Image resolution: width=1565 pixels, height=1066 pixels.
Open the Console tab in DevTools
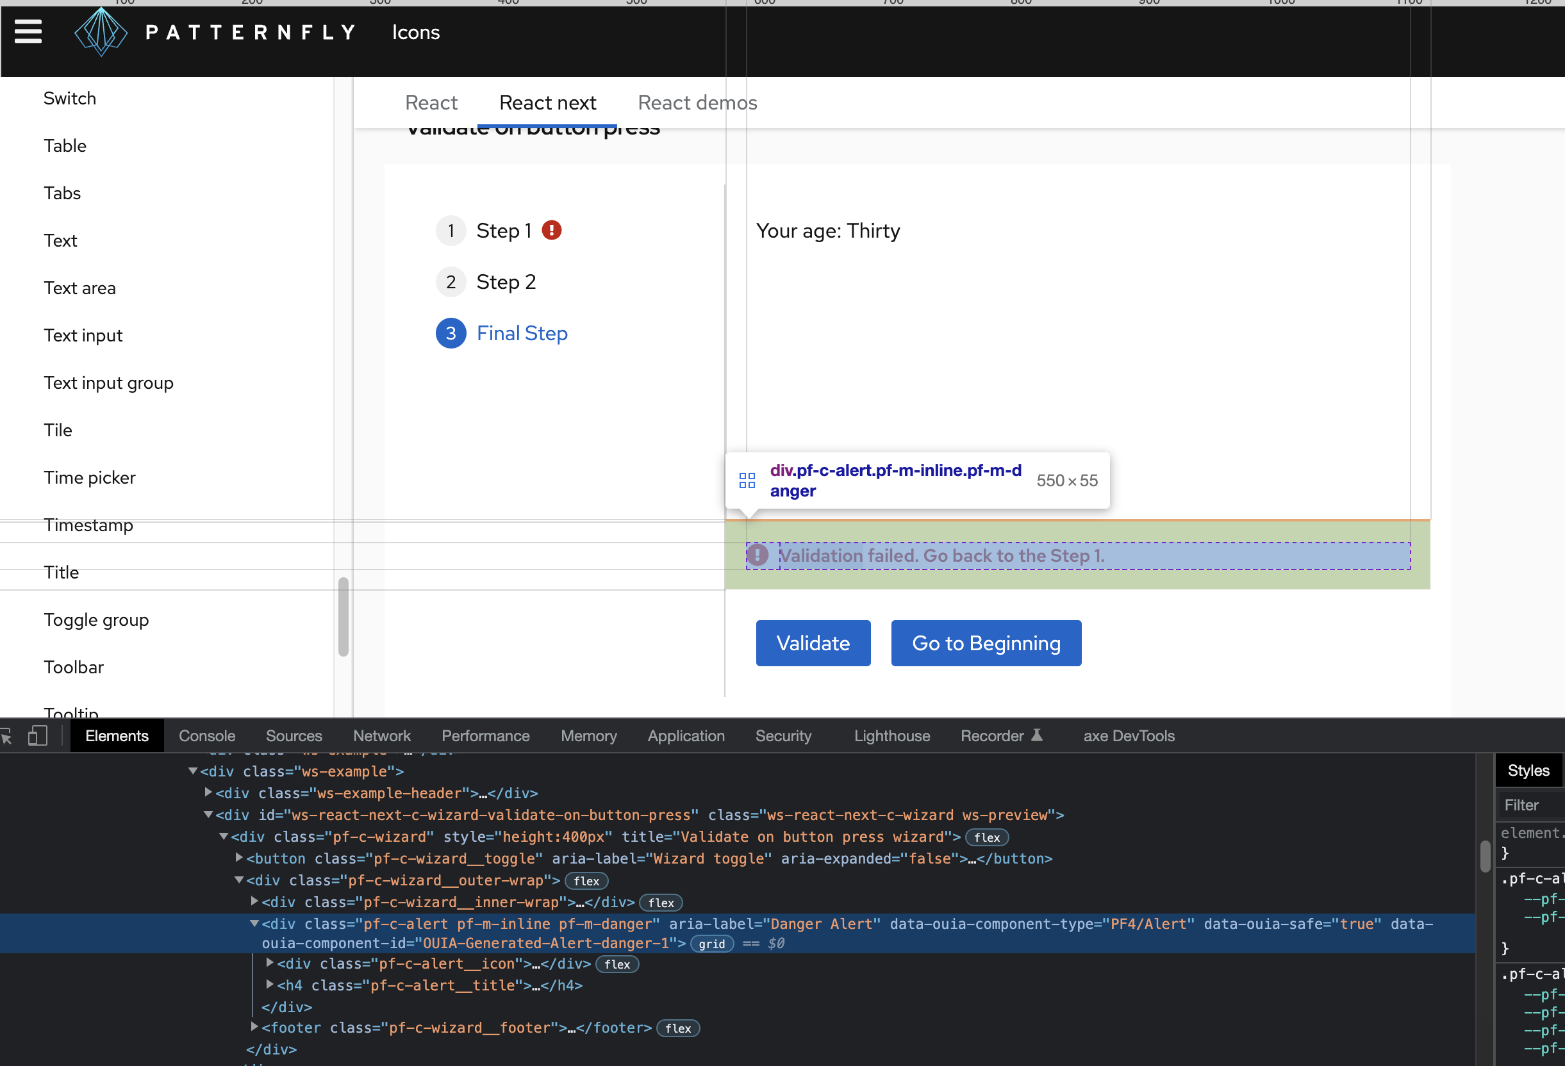point(207,736)
